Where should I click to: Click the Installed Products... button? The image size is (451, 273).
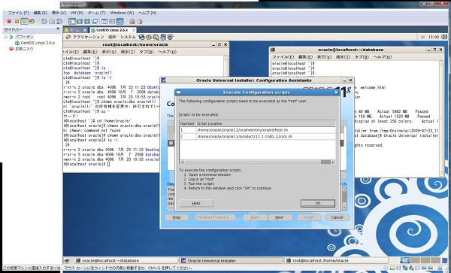click(215, 217)
